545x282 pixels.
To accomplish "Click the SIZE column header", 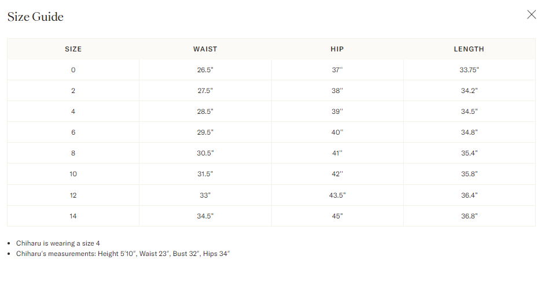I will (73, 49).
